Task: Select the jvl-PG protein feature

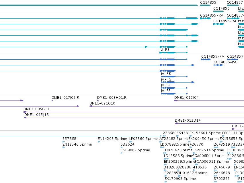Action: point(178,82)
